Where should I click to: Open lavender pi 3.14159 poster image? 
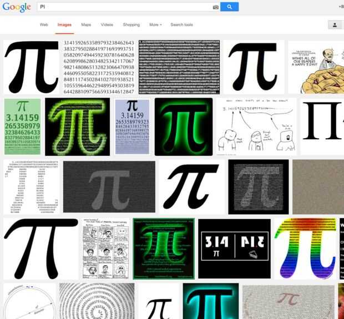pos(132,127)
